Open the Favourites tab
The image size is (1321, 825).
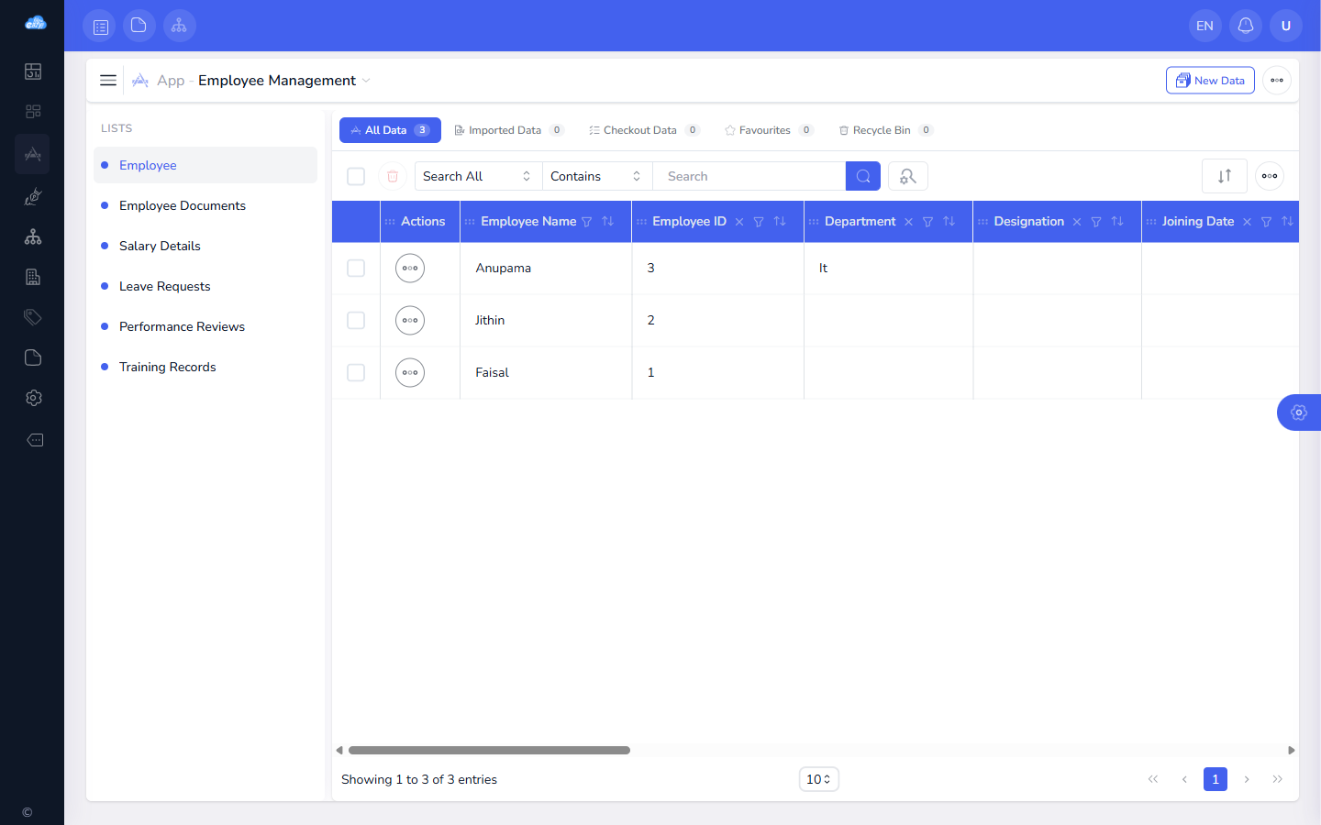[x=769, y=130]
